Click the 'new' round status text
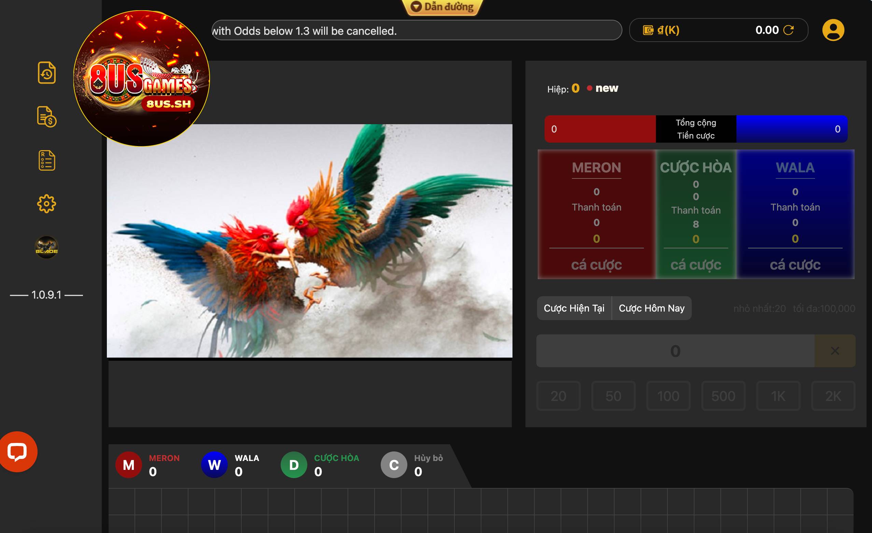The width and height of the screenshot is (872, 533). tap(607, 88)
